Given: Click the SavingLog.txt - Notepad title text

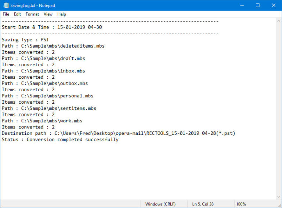Looking at the screenshot, I should 33,5.
